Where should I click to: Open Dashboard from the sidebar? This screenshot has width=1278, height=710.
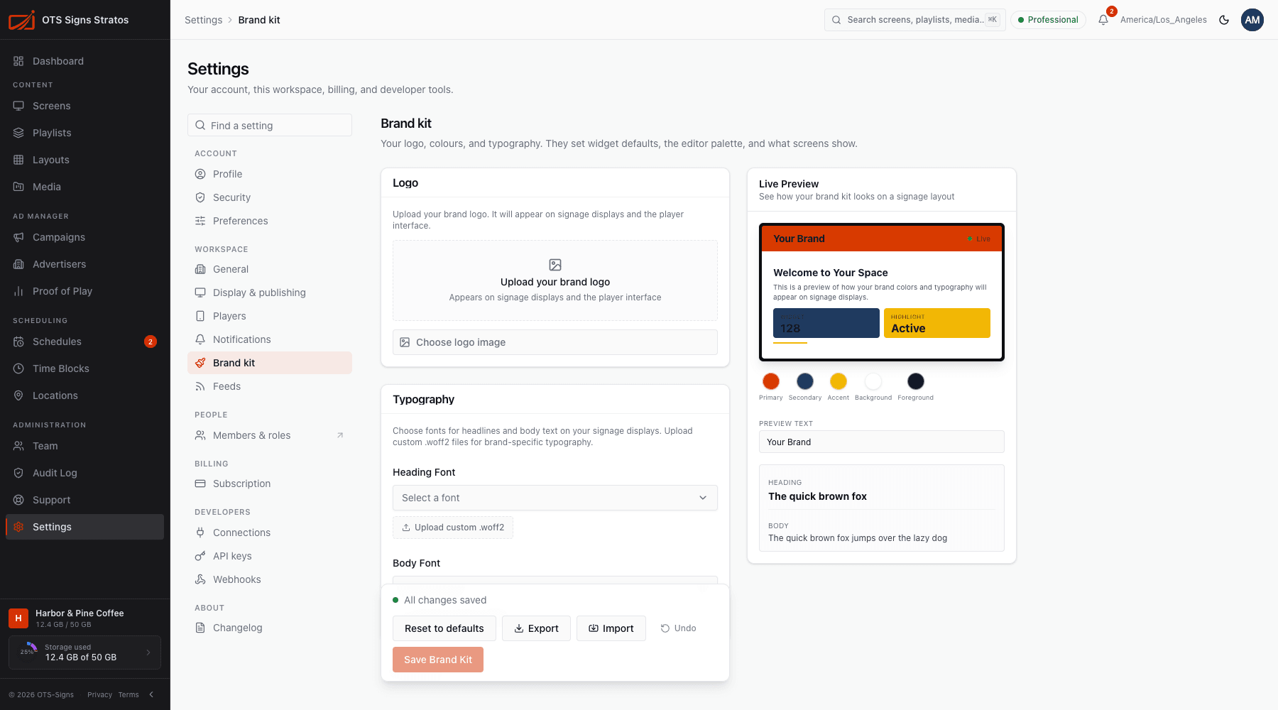pos(84,61)
